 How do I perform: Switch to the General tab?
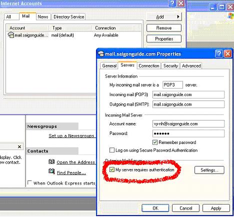click(x=109, y=66)
